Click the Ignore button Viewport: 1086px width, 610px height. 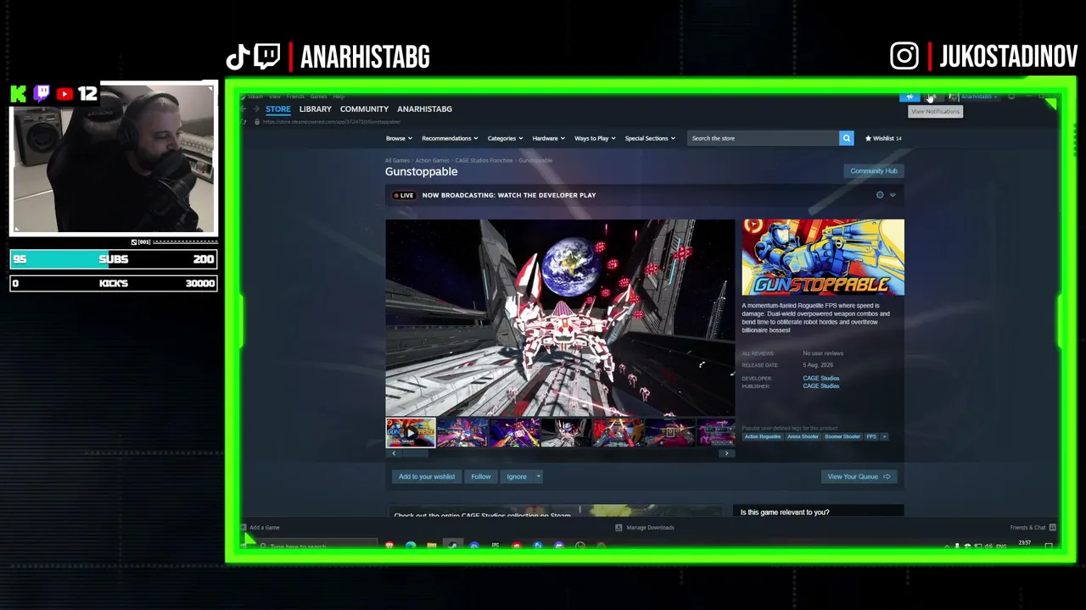pyautogui.click(x=517, y=476)
